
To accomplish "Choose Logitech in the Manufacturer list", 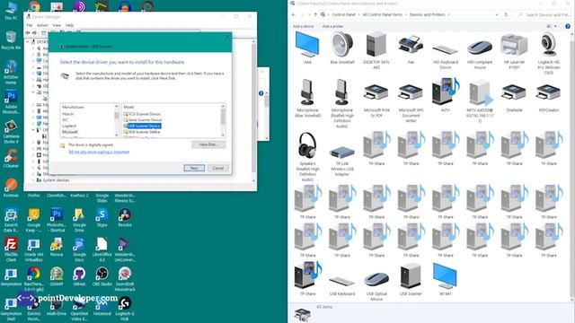I will (x=69, y=126).
